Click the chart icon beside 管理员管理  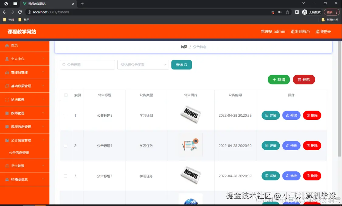pos(7,73)
